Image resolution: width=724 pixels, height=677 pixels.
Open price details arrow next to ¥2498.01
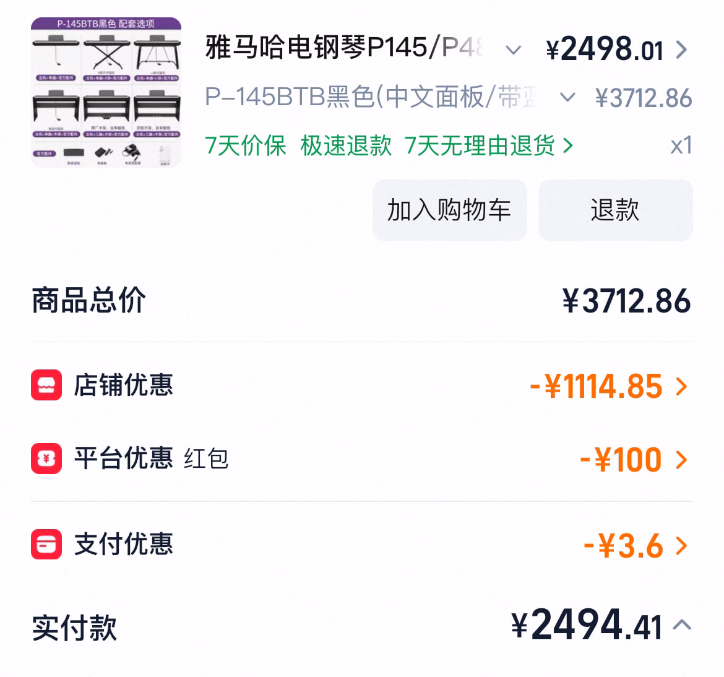(681, 50)
